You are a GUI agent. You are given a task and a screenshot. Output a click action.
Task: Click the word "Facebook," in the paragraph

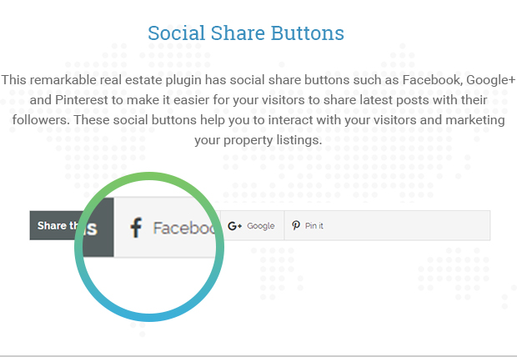pos(433,80)
